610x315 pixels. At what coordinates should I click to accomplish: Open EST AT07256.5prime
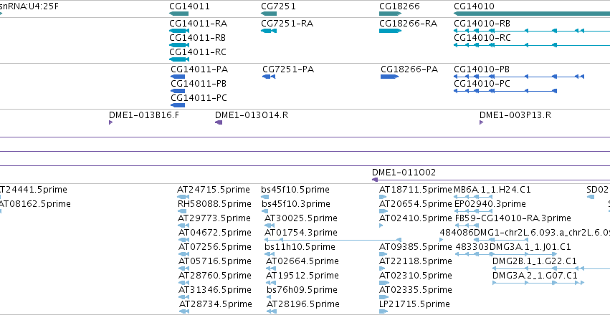215,247
